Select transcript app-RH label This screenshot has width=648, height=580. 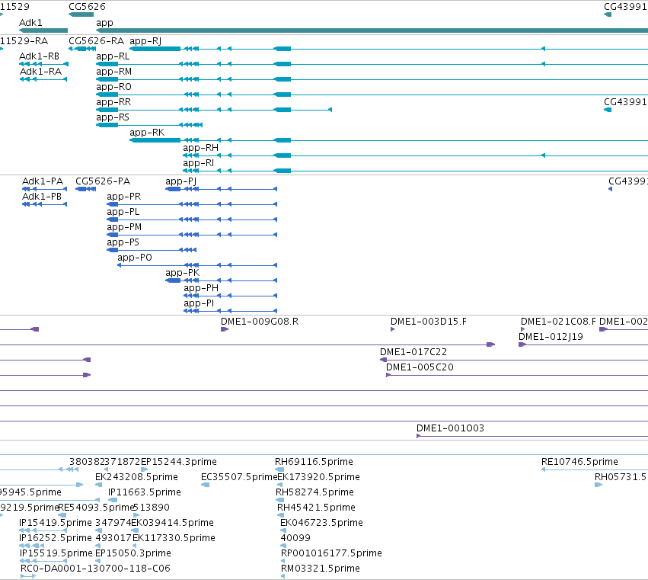click(201, 148)
